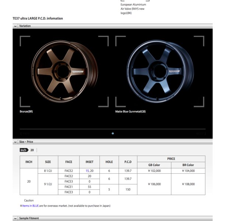The height and width of the screenshot is (221, 246).
Task: Click the INSET column header
Action: 89,162
